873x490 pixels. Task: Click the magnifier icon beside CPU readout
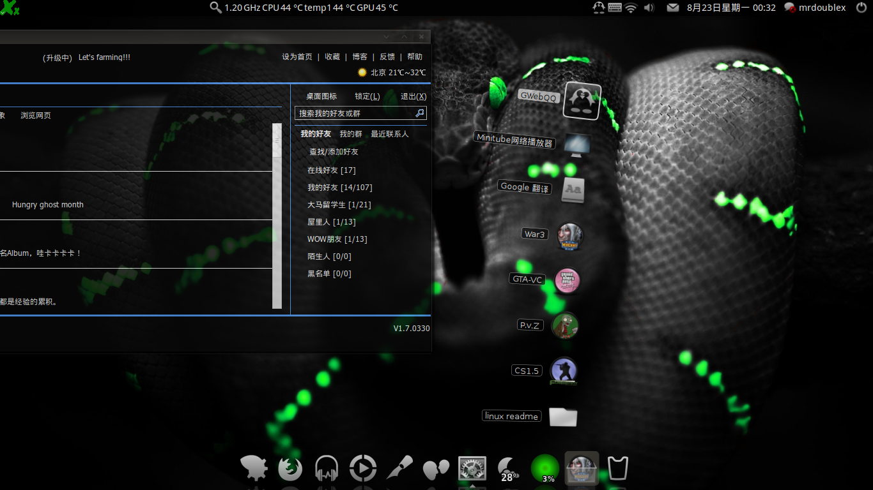[x=215, y=8]
